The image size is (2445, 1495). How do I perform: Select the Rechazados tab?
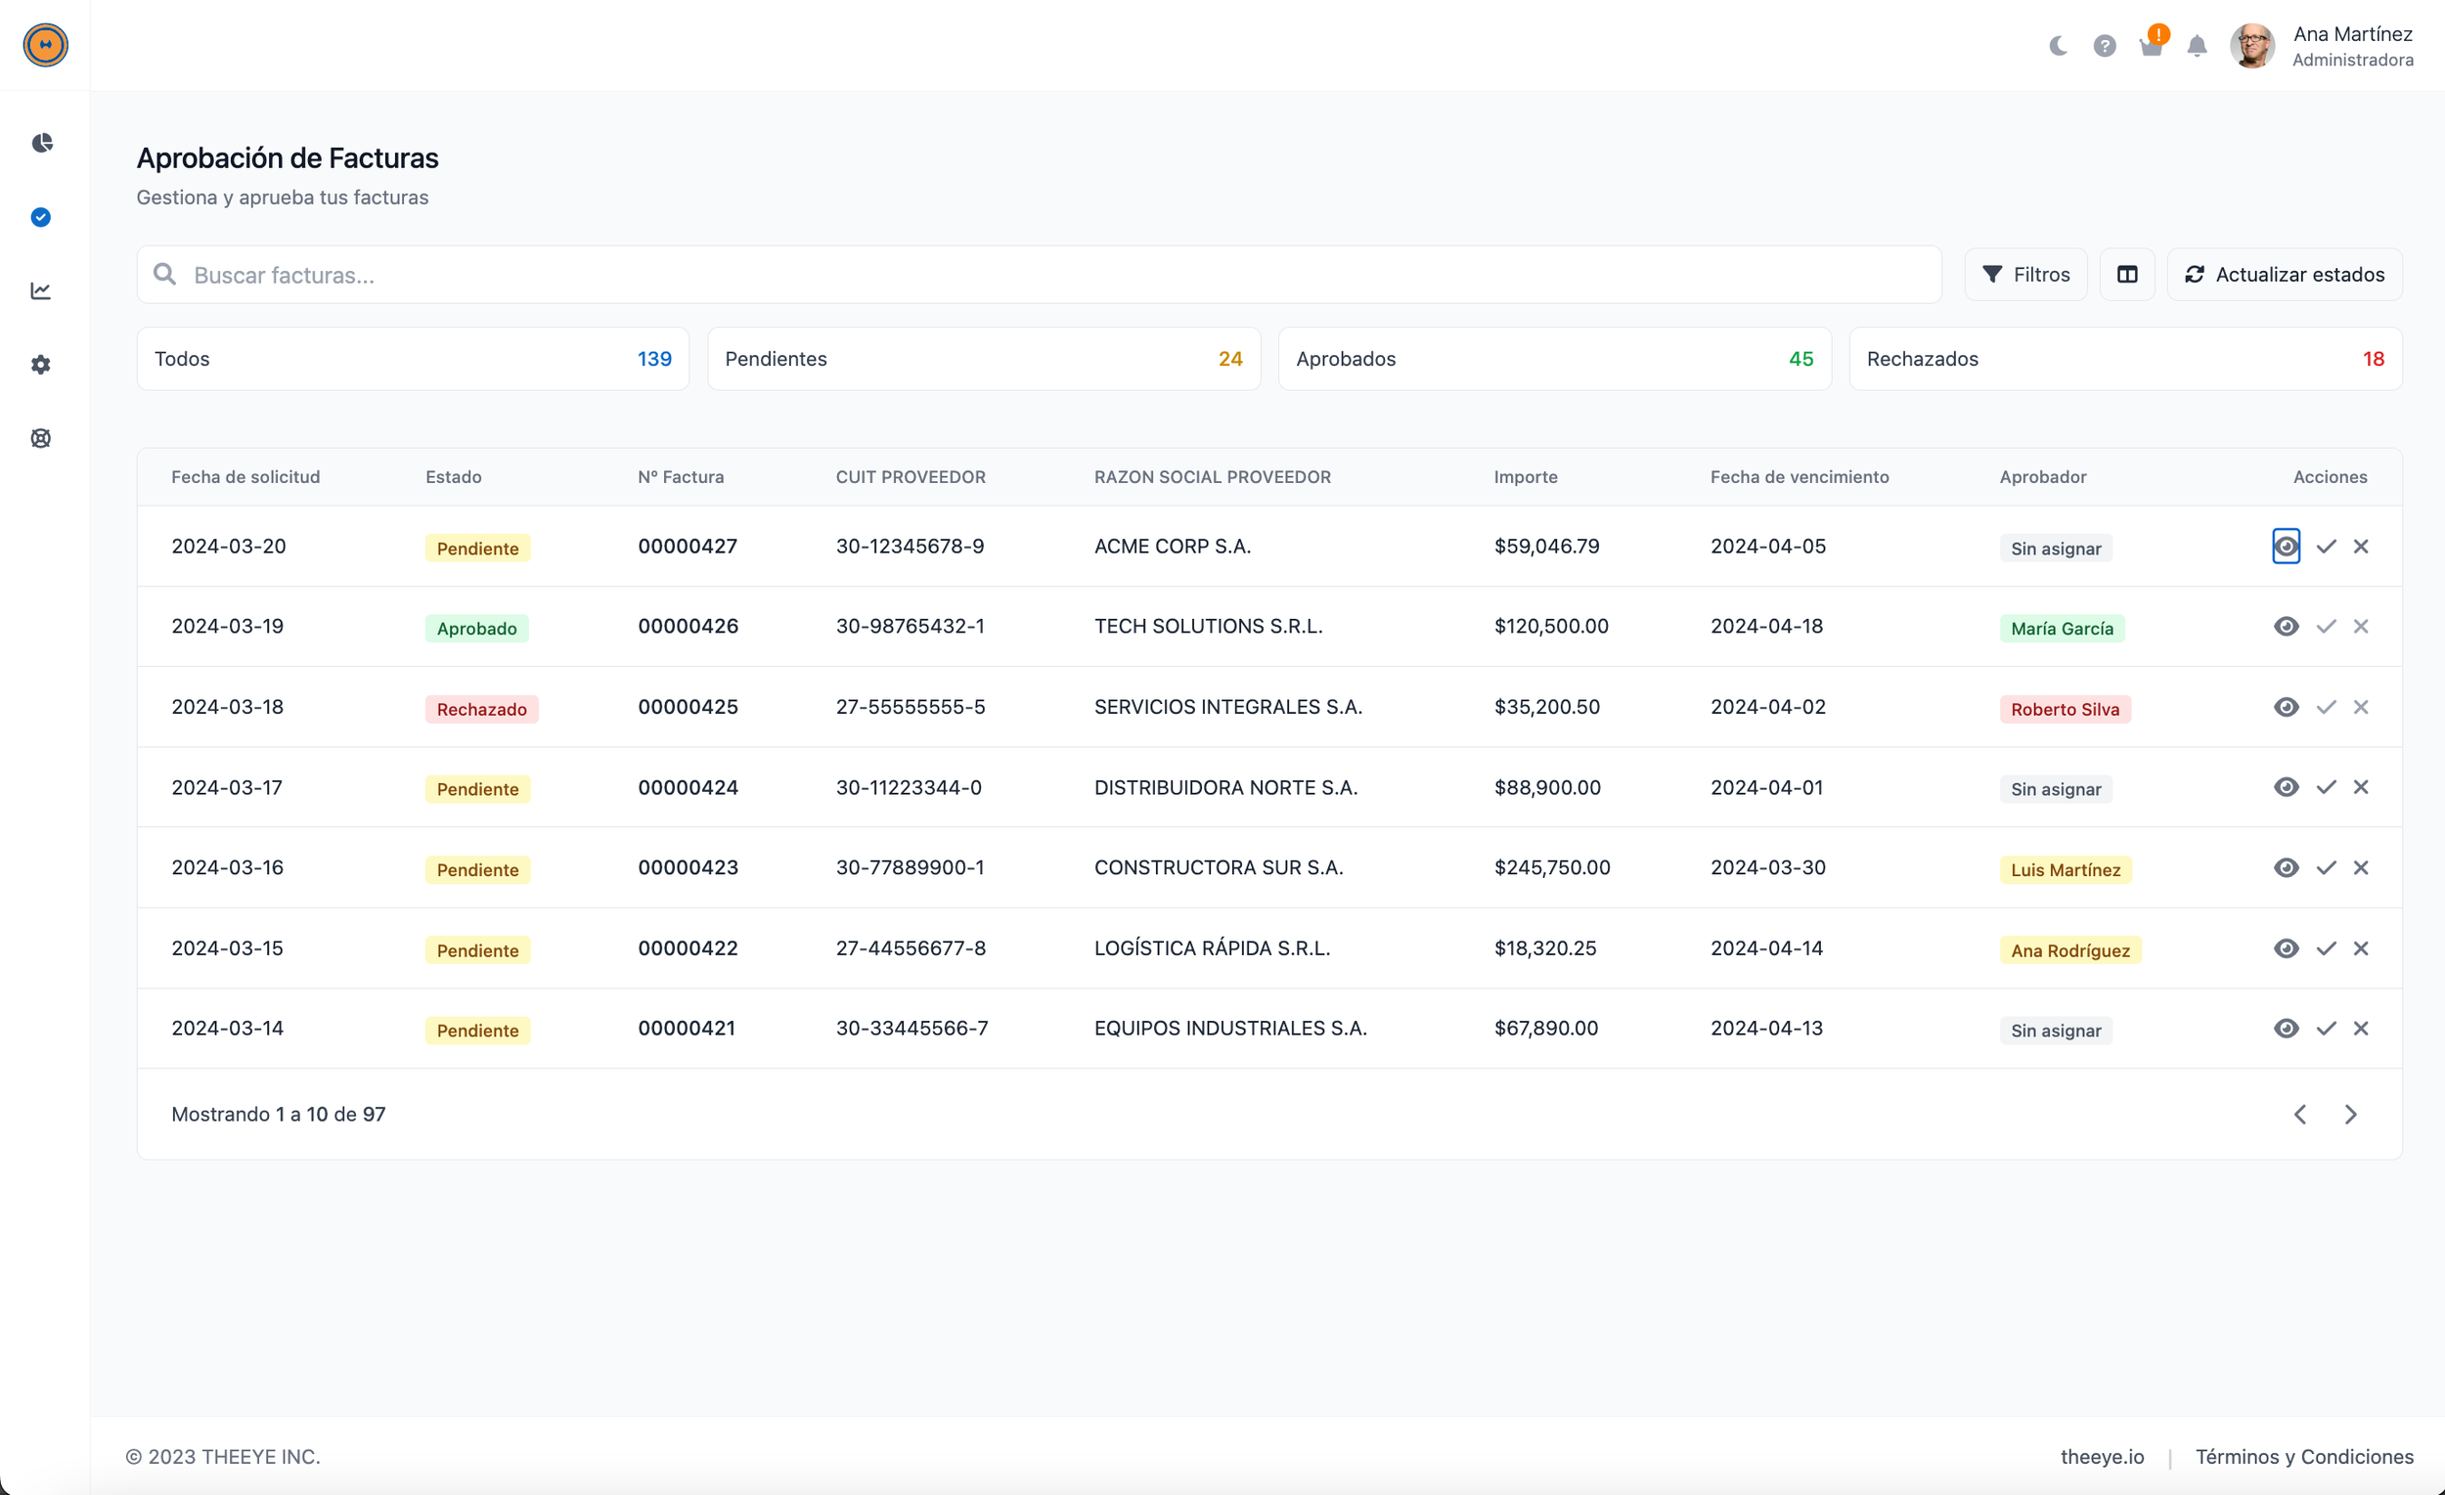coord(2124,359)
